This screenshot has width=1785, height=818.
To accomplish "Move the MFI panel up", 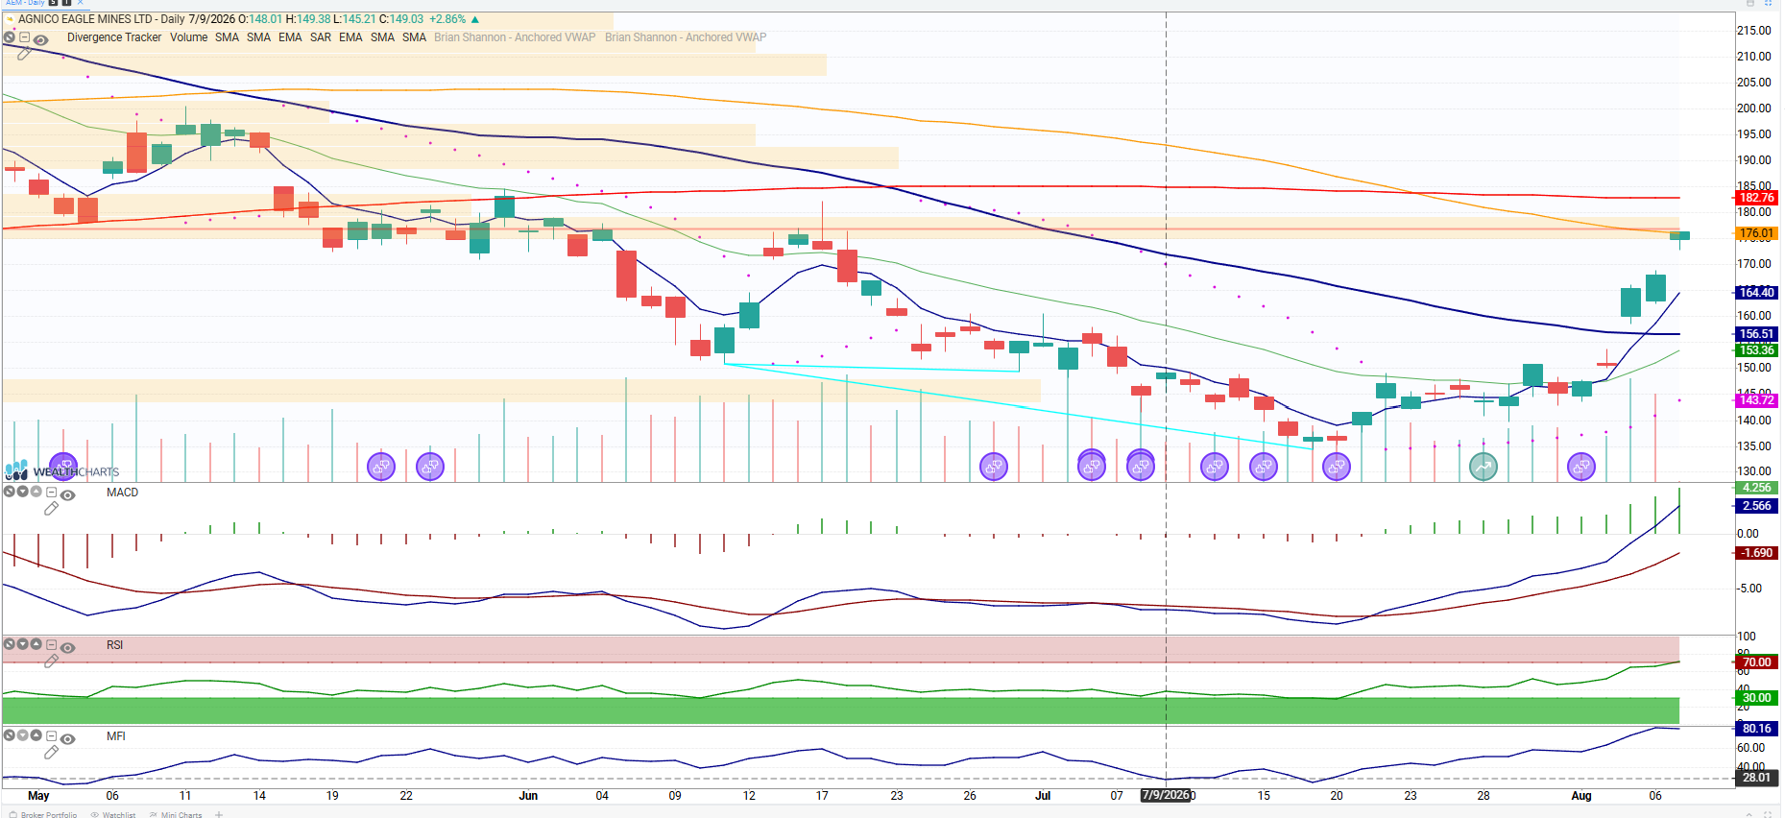I will point(36,735).
